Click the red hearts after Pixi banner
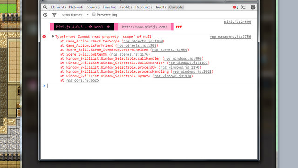Screen dimensions: 298x168 [178, 27]
